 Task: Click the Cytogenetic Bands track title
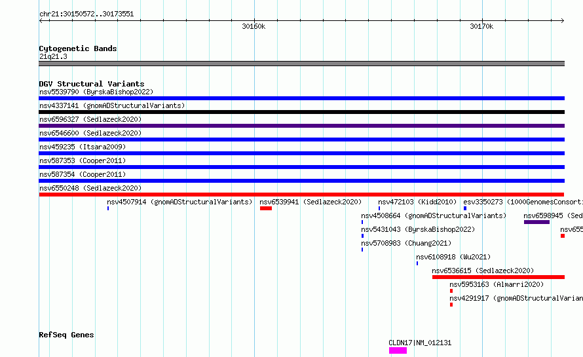point(78,48)
